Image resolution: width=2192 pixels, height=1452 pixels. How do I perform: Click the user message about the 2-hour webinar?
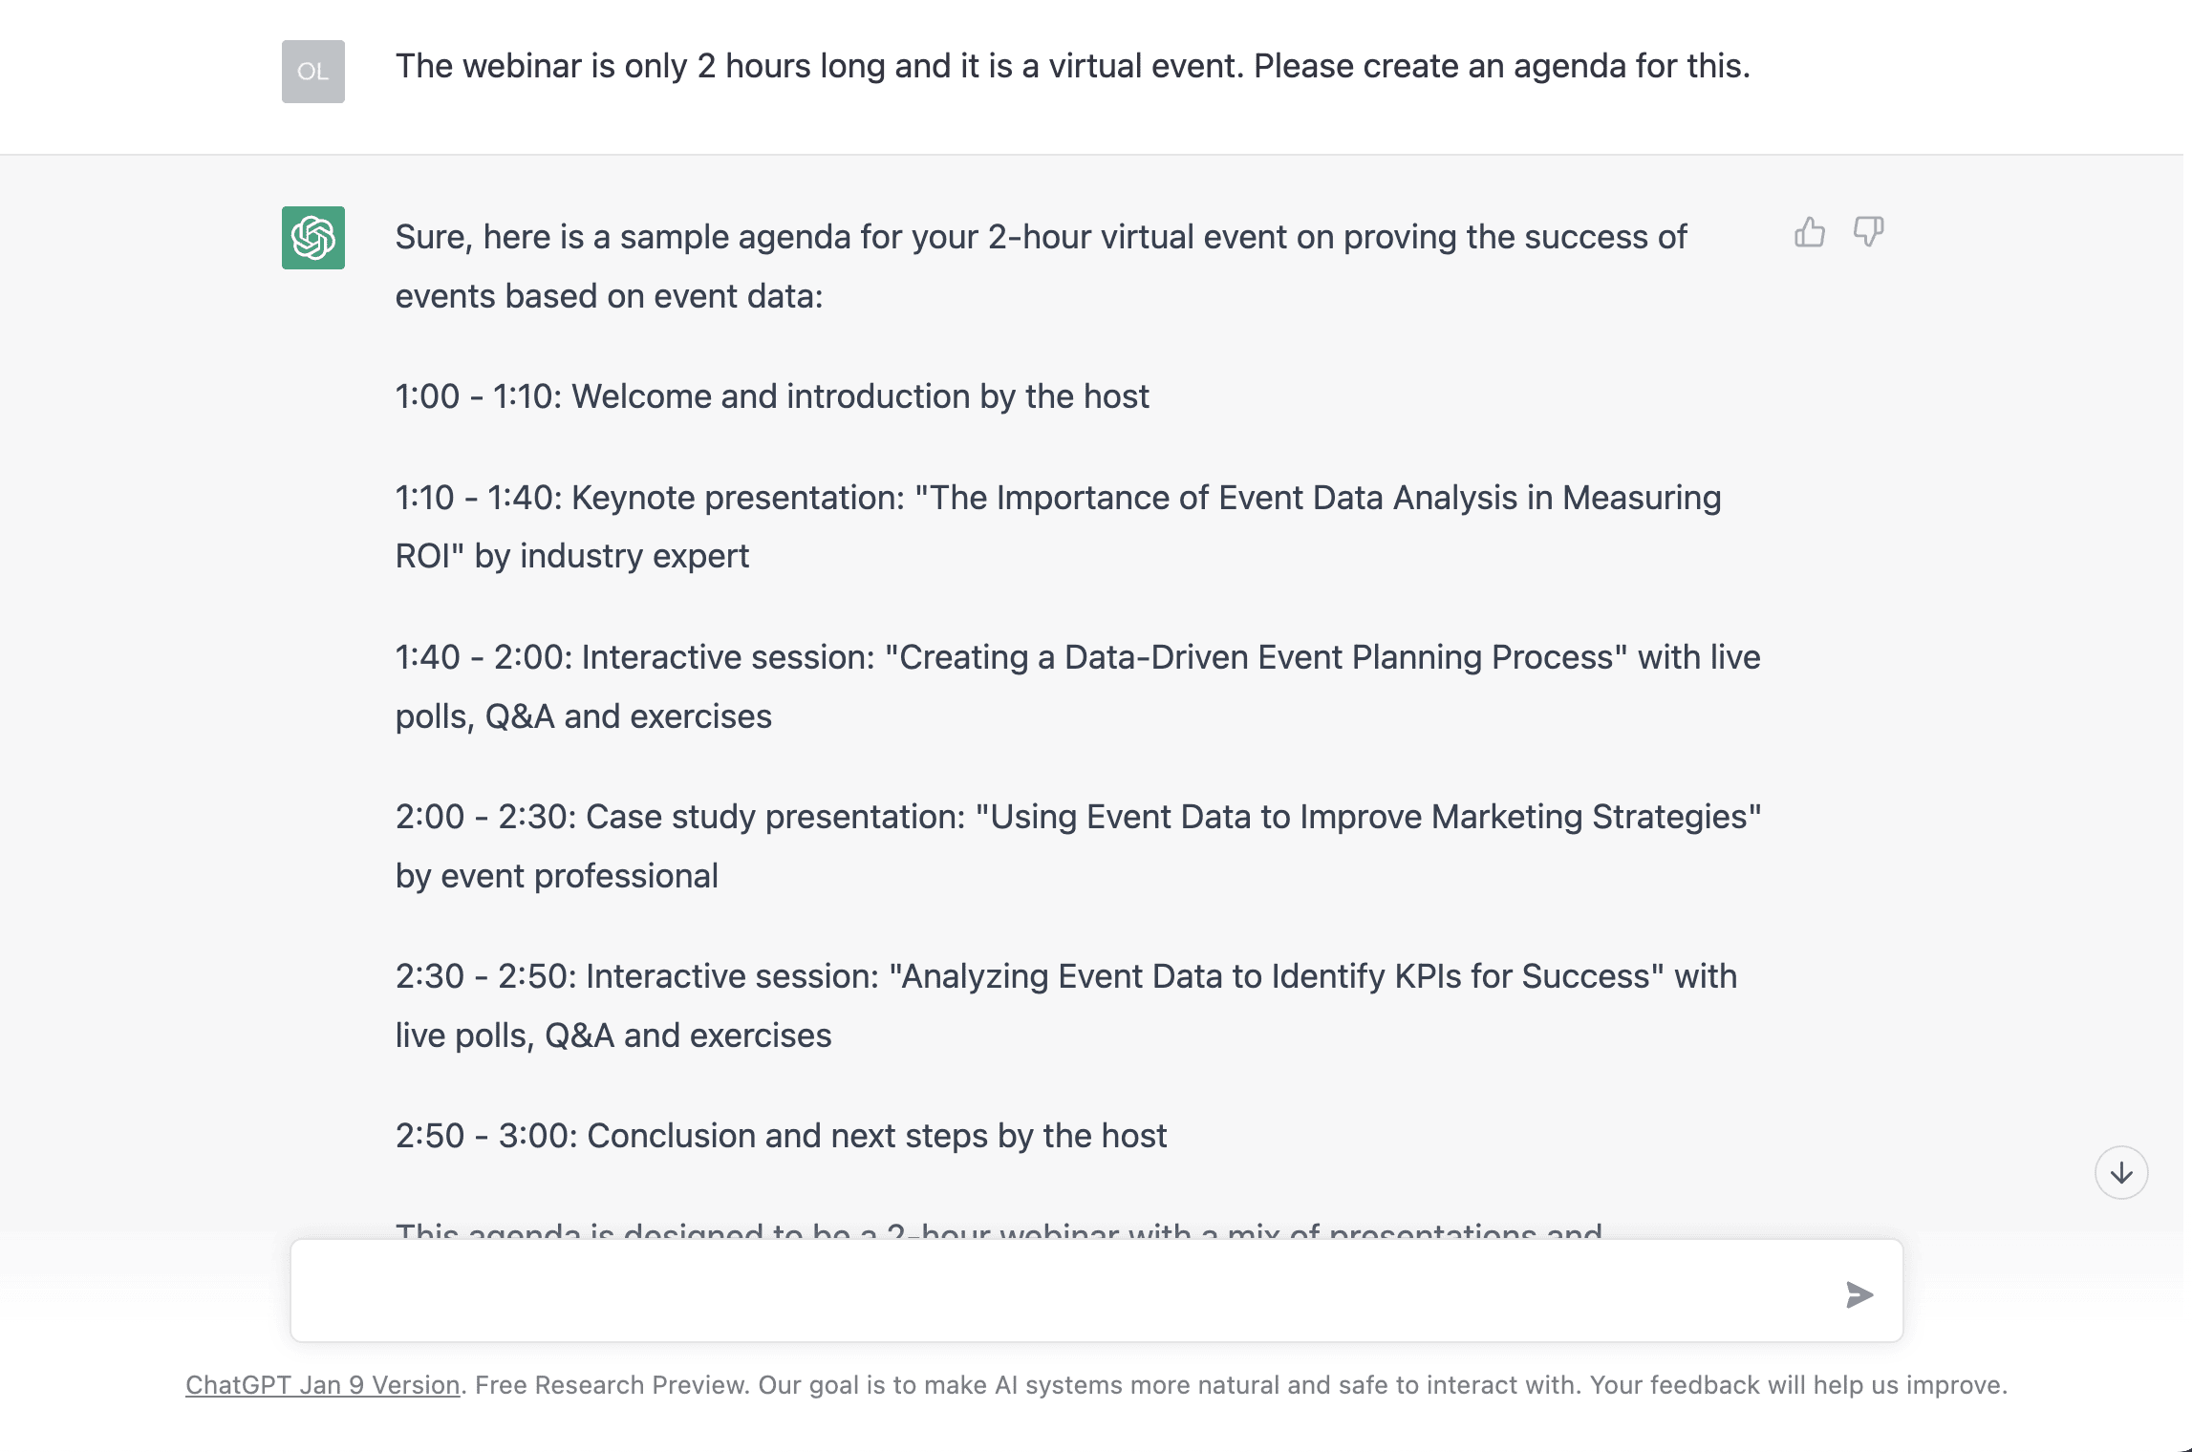(1072, 66)
